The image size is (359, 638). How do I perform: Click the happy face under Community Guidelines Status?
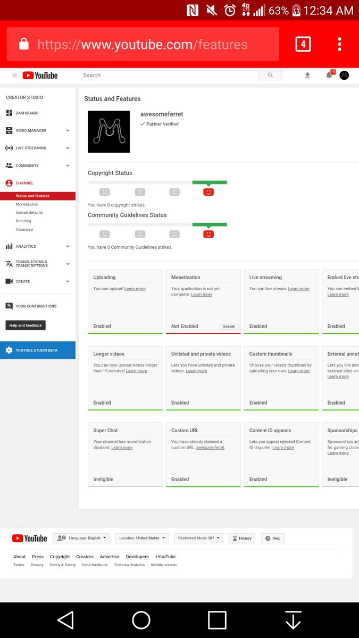coord(208,233)
